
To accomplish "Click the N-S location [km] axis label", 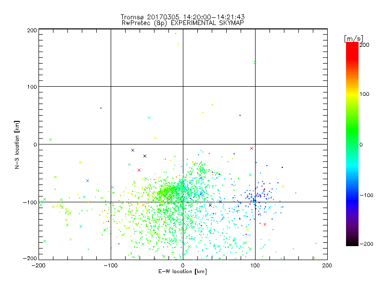I will point(17,144).
